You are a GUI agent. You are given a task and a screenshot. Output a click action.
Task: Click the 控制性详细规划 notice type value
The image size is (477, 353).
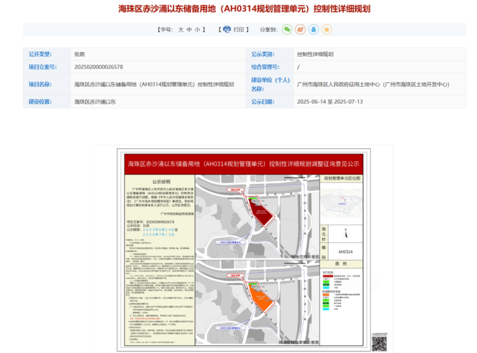(315, 54)
